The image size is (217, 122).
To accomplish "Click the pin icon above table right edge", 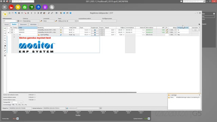I will point(199,24).
